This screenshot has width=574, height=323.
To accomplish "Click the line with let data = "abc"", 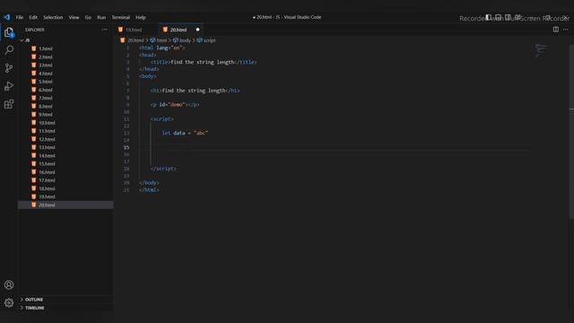I will point(185,133).
